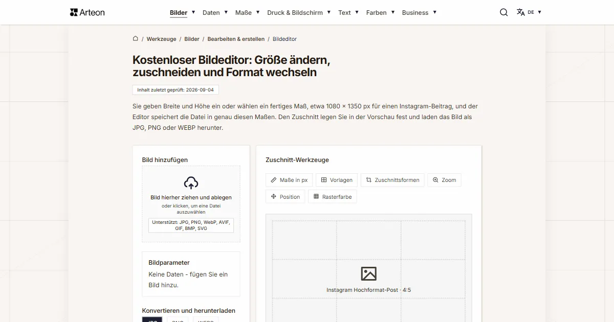Click the image placeholder icon in preview

pyautogui.click(x=368, y=273)
